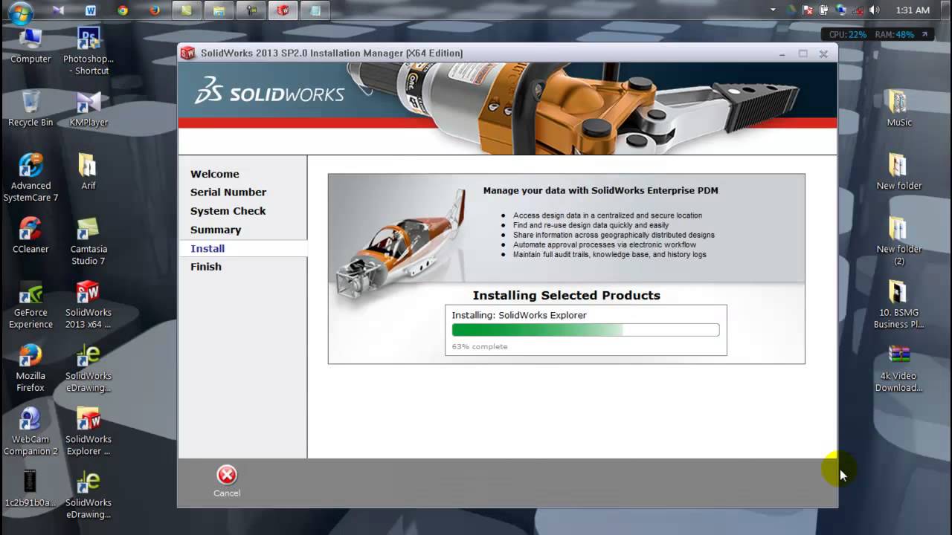Switch to the Notepad taskbar window
The width and height of the screenshot is (952, 535).
(x=315, y=10)
